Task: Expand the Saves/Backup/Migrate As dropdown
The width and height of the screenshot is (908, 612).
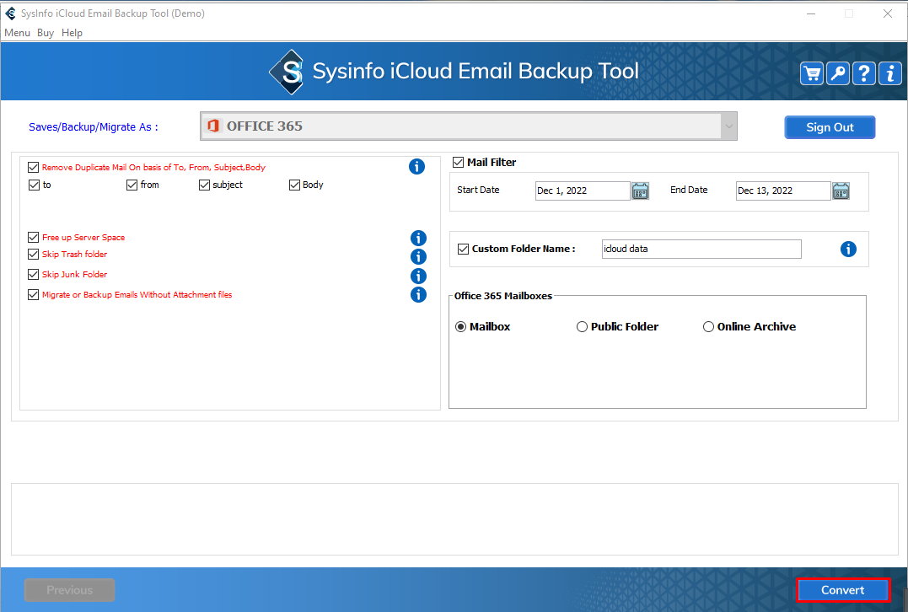Action: coord(728,126)
